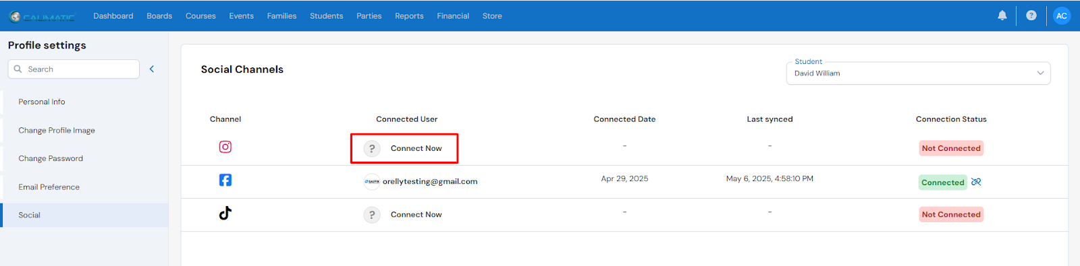Select Email Preference in sidebar
Screen dimensions: 1080x266
click(x=49, y=187)
